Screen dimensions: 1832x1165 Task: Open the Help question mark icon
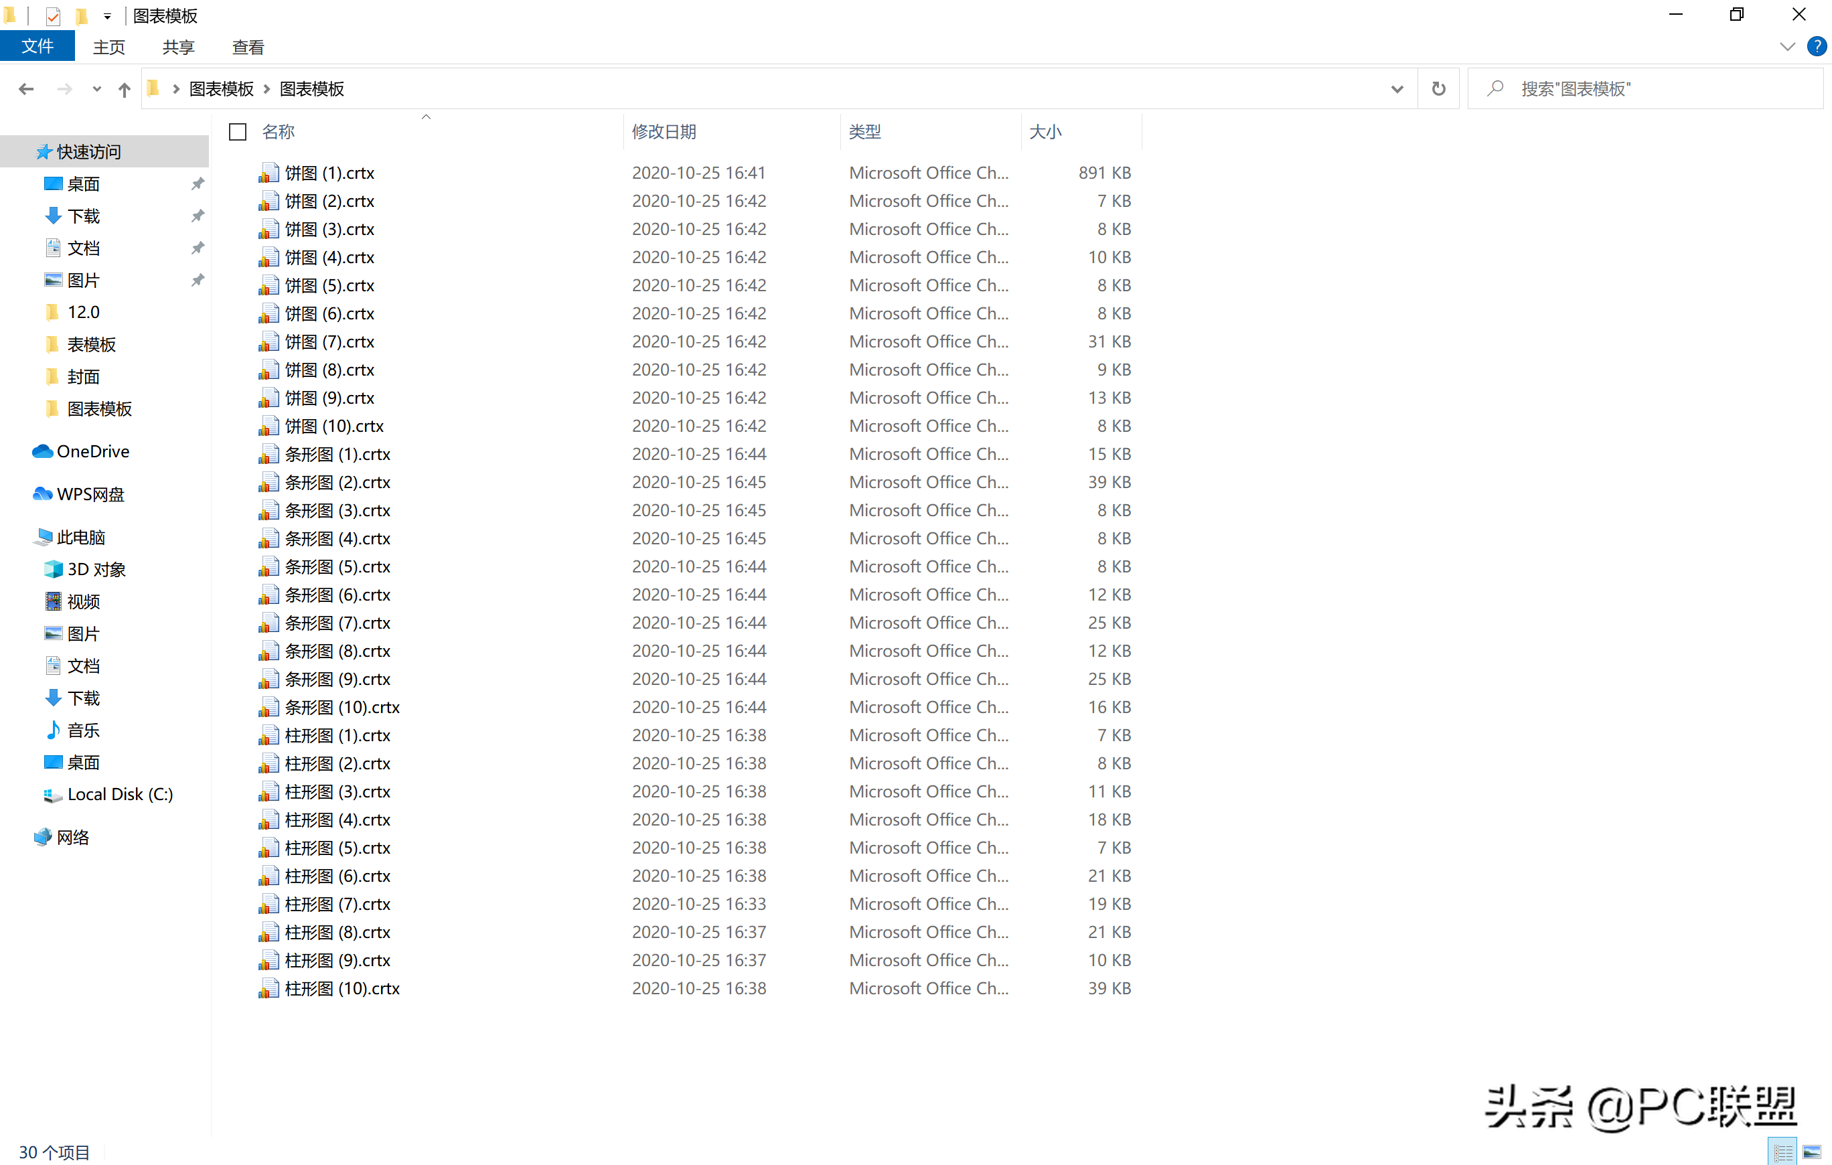pos(1816,46)
